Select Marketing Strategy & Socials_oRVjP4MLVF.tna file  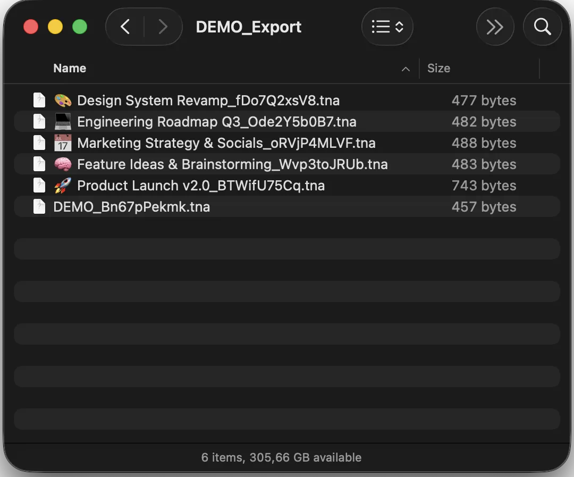coord(287,143)
